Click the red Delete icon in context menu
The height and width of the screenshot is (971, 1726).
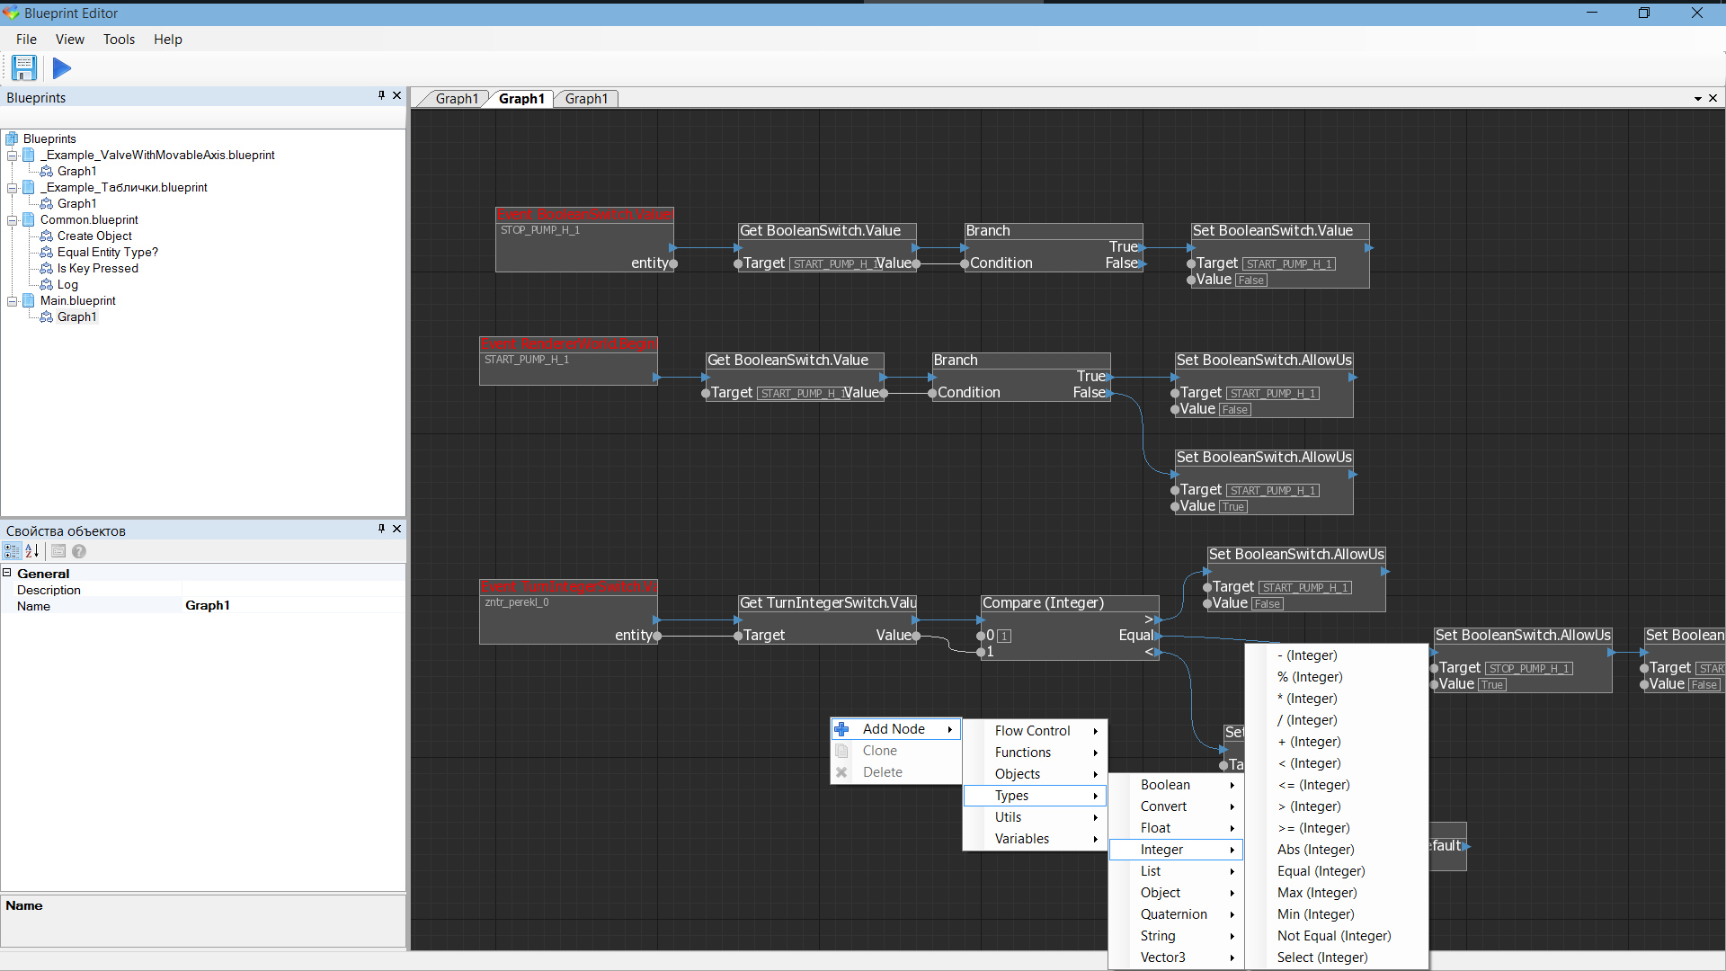(x=842, y=771)
